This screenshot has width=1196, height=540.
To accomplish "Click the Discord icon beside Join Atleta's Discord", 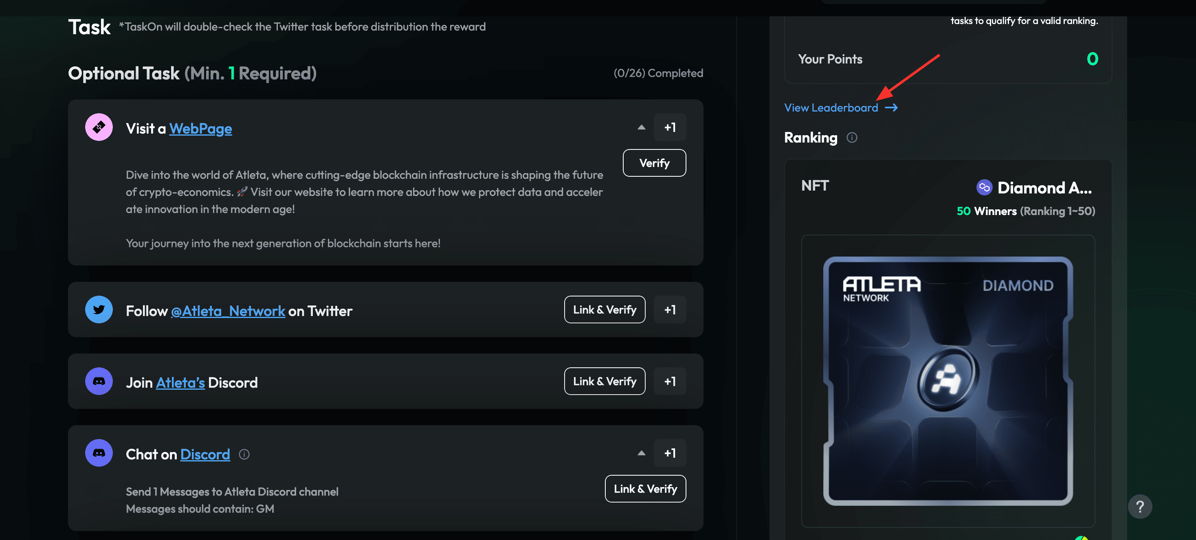I will tap(99, 381).
